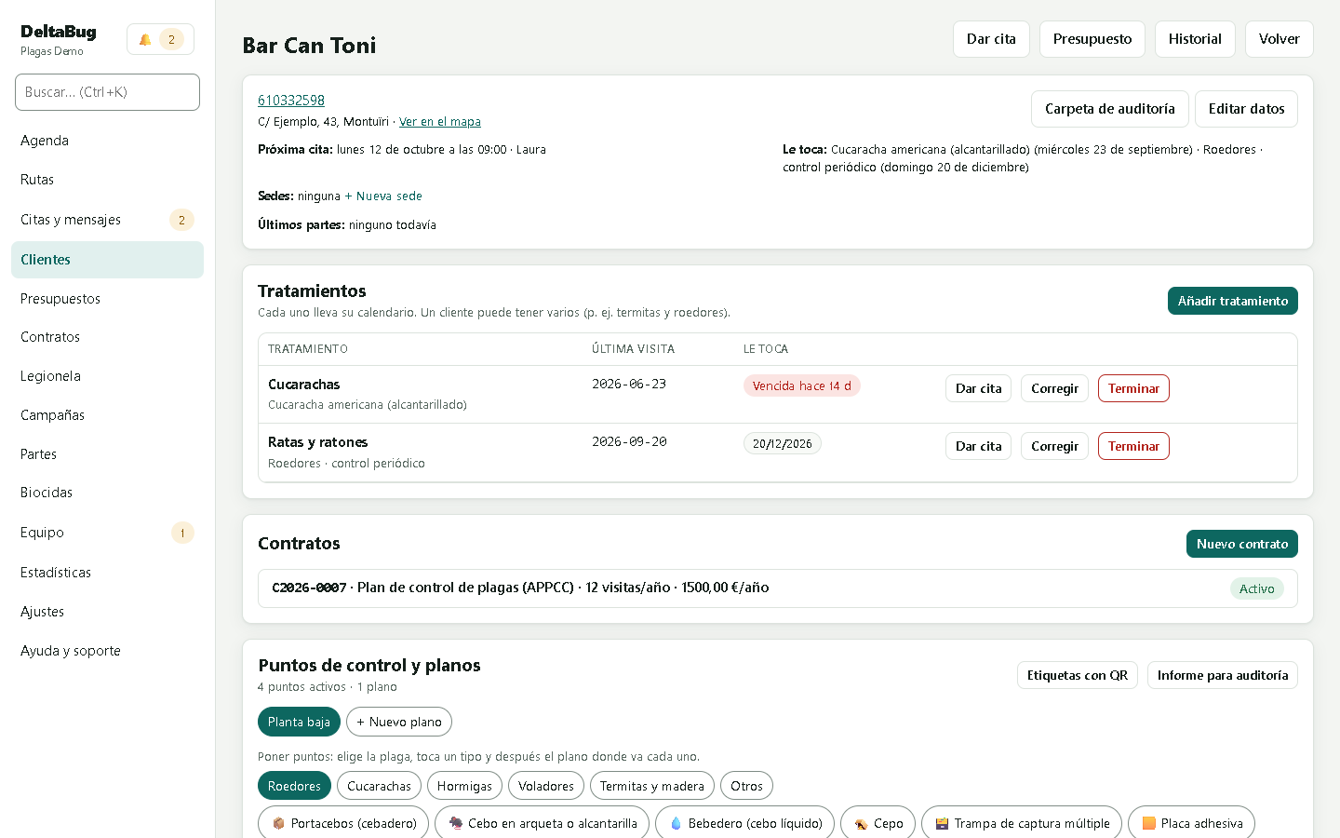Open Carpeta de auditoría
This screenshot has width=1340, height=838.
coord(1110,109)
